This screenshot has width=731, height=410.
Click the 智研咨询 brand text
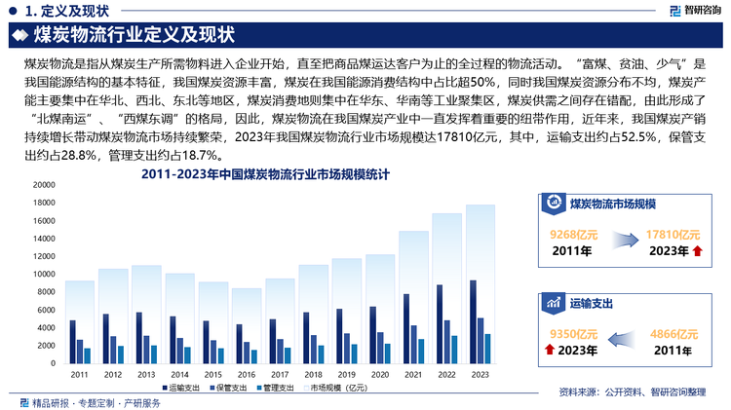(703, 11)
